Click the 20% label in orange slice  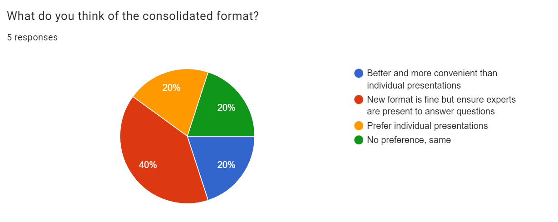[x=171, y=88]
